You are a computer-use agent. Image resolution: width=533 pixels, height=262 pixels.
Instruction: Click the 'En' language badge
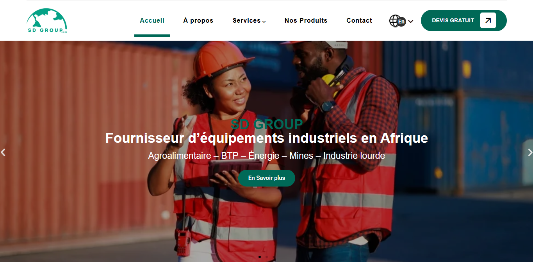pyautogui.click(x=401, y=22)
